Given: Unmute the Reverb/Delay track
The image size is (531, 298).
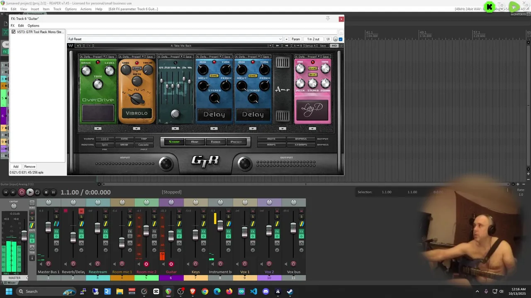Looking at the screenshot, I should click(81, 211).
